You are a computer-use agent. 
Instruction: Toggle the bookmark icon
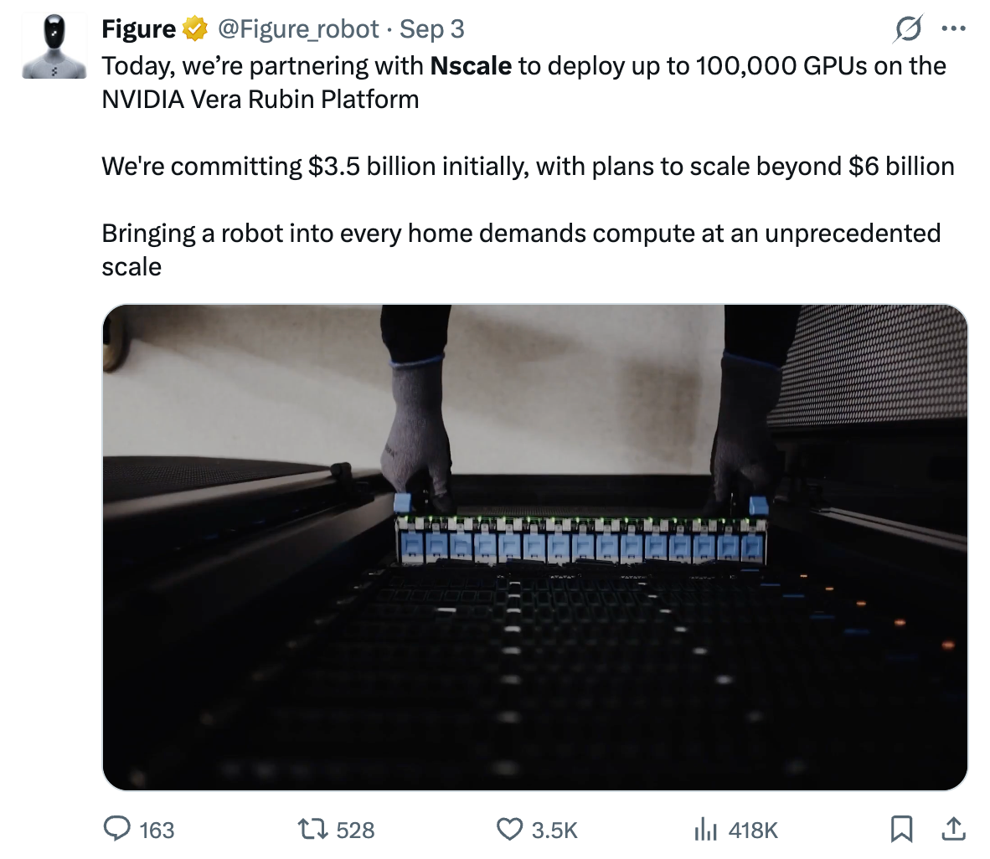coord(901,830)
